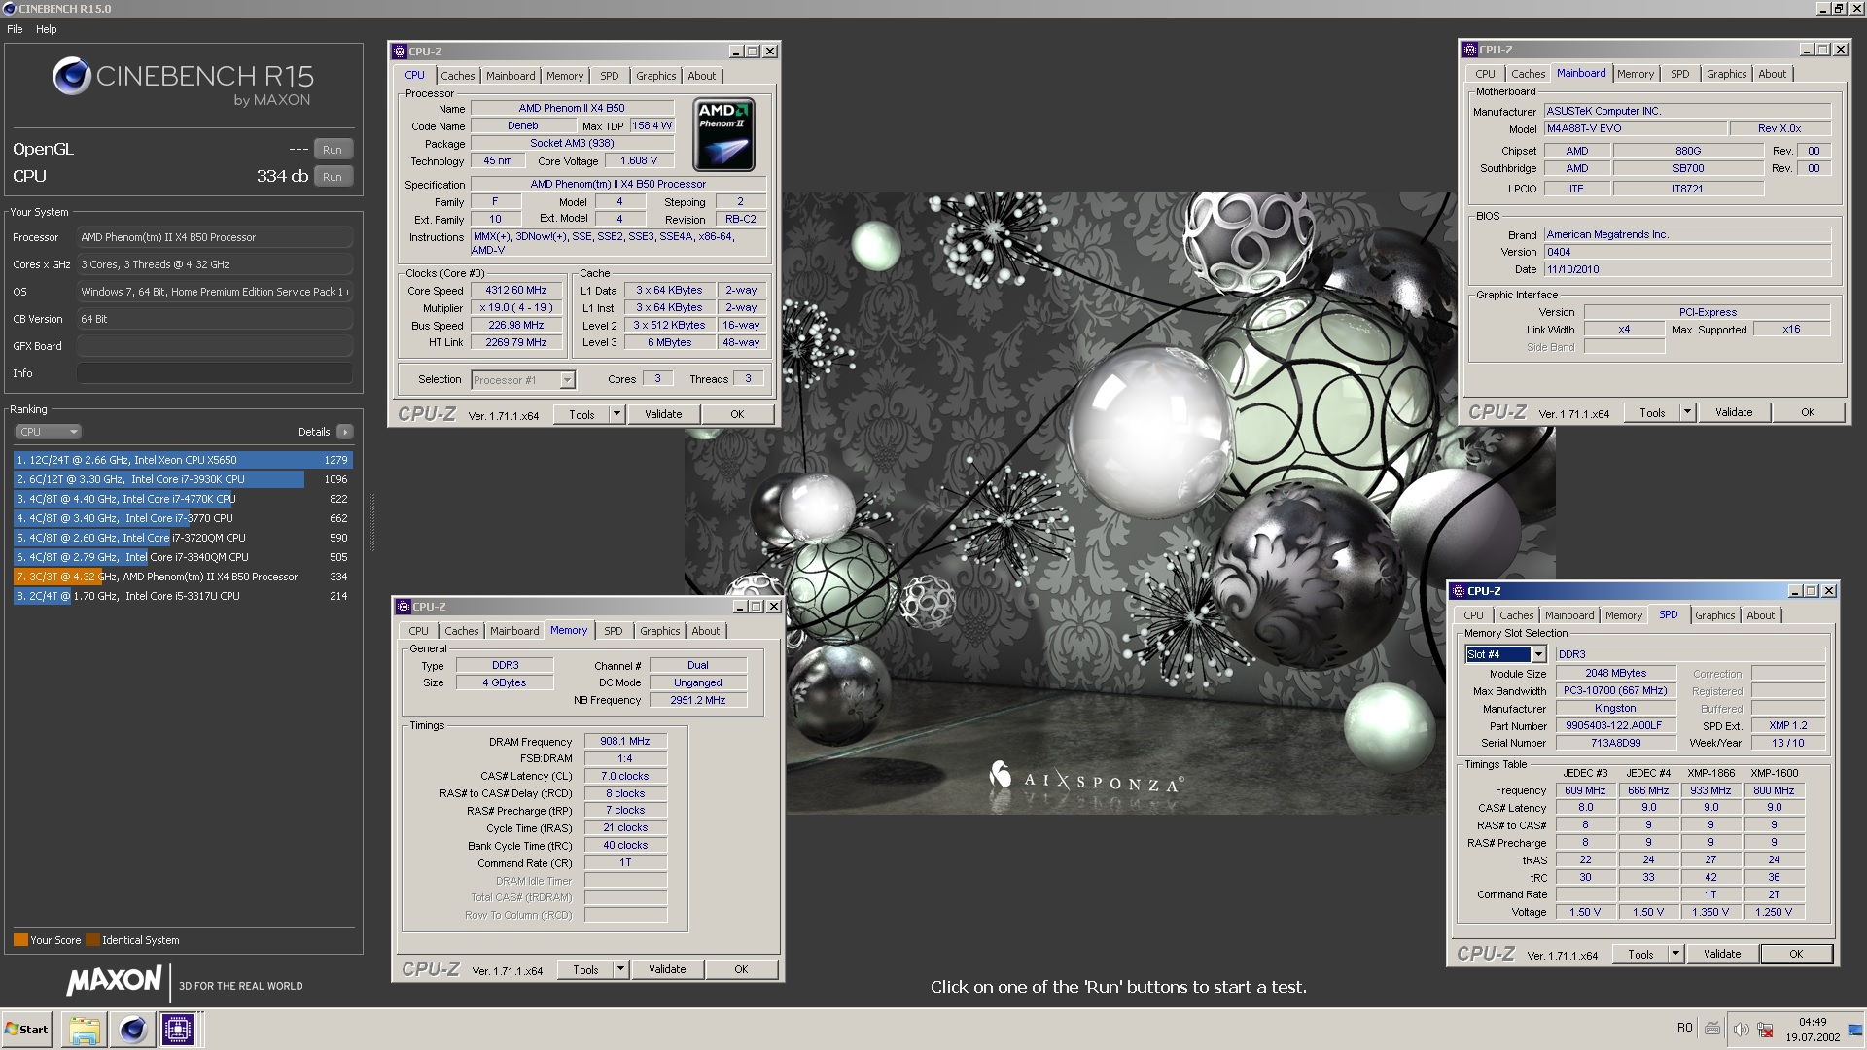Expand the Tools arrow in the CPU tab window

pyautogui.click(x=616, y=414)
